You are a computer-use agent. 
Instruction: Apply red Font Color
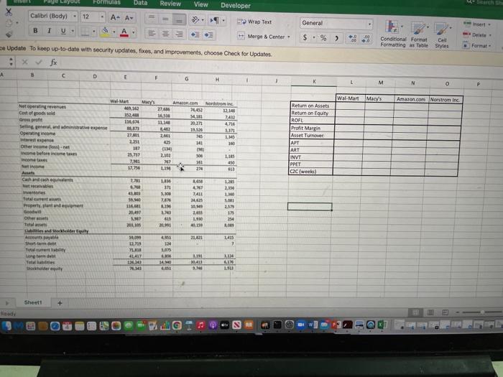[124, 32]
